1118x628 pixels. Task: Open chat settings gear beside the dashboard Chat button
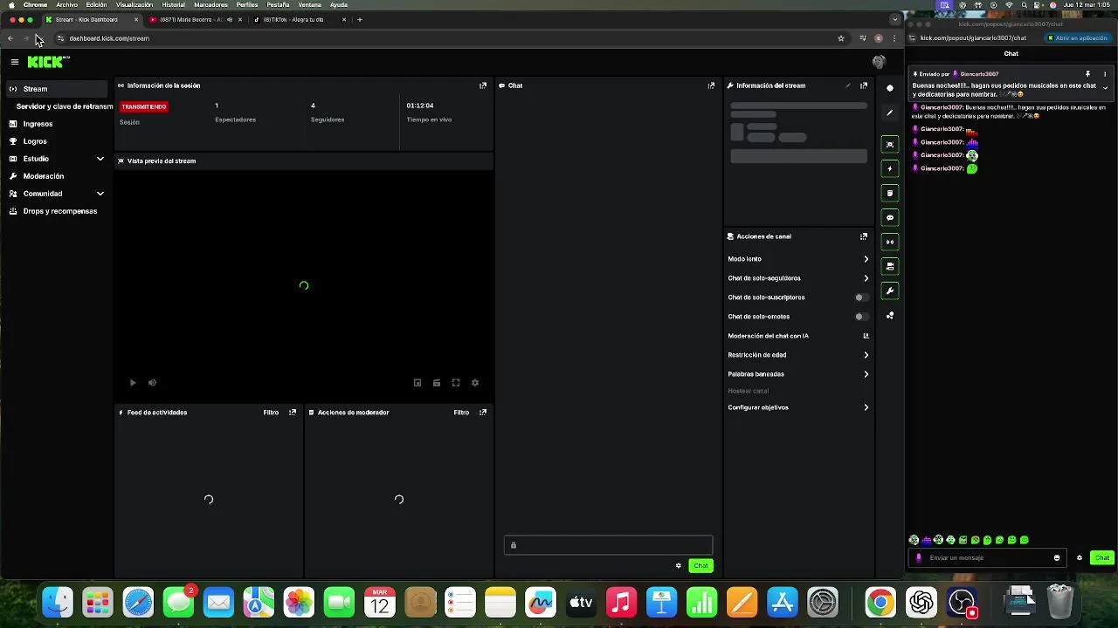(679, 566)
